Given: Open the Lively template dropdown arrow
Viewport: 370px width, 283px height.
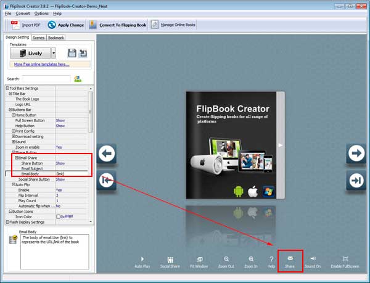Looking at the screenshot, I should pos(54,53).
